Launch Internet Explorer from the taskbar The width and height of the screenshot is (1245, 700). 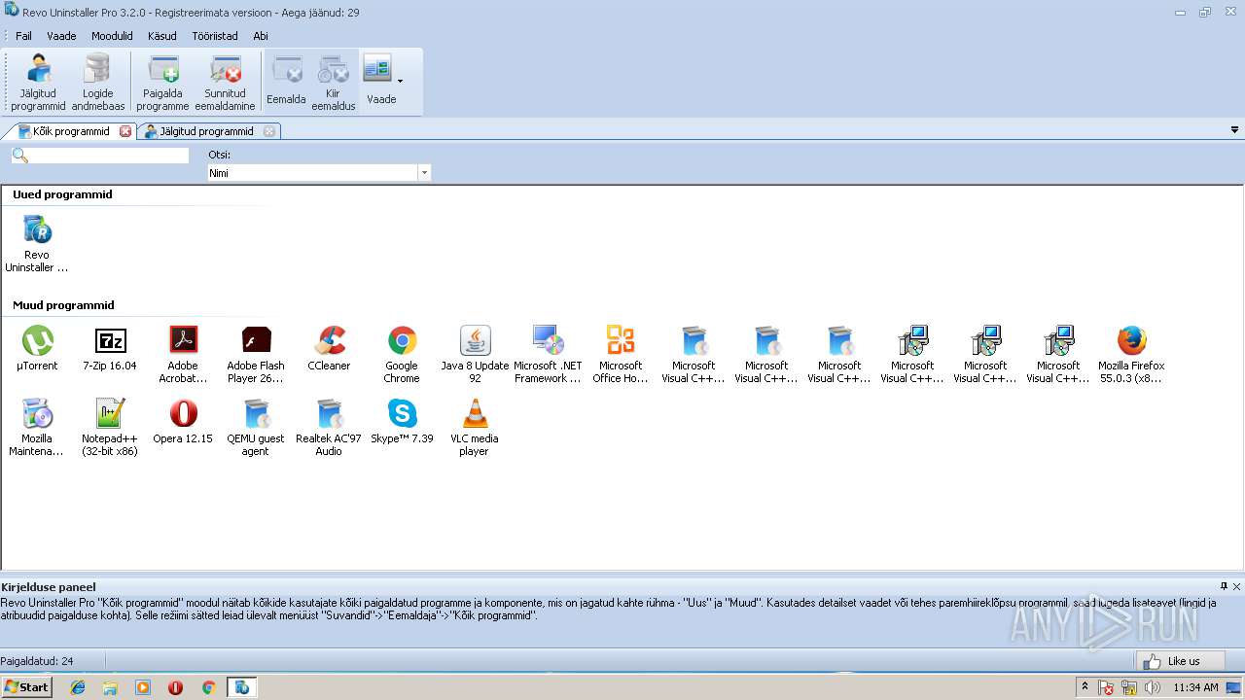pos(78,687)
